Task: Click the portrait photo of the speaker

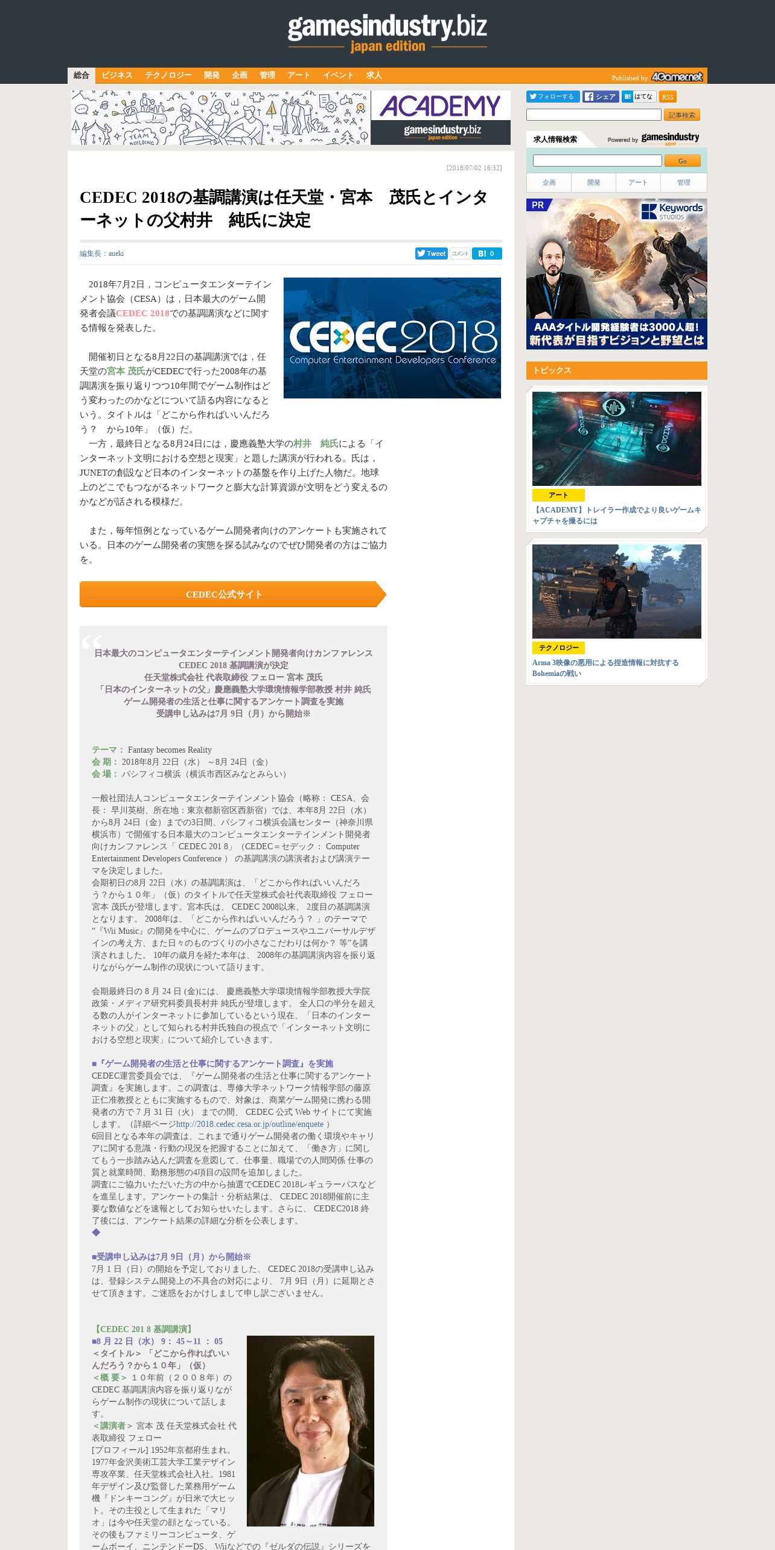Action: click(310, 1431)
